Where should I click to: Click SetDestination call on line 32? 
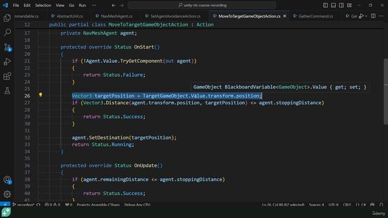(x=109, y=137)
